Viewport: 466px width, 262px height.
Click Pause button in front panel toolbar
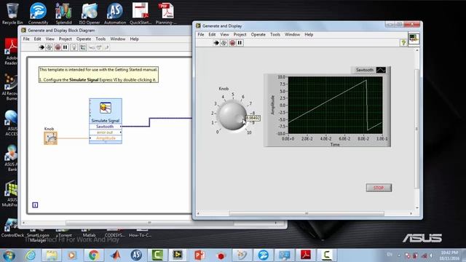click(240, 43)
